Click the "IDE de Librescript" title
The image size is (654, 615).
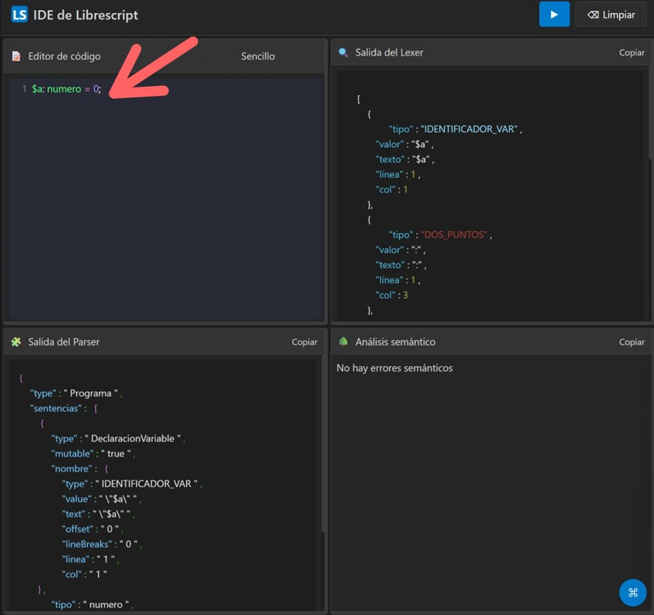click(x=85, y=15)
